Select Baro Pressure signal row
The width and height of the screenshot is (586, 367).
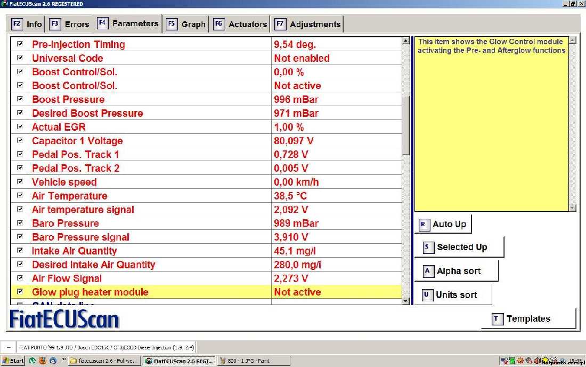coord(206,237)
